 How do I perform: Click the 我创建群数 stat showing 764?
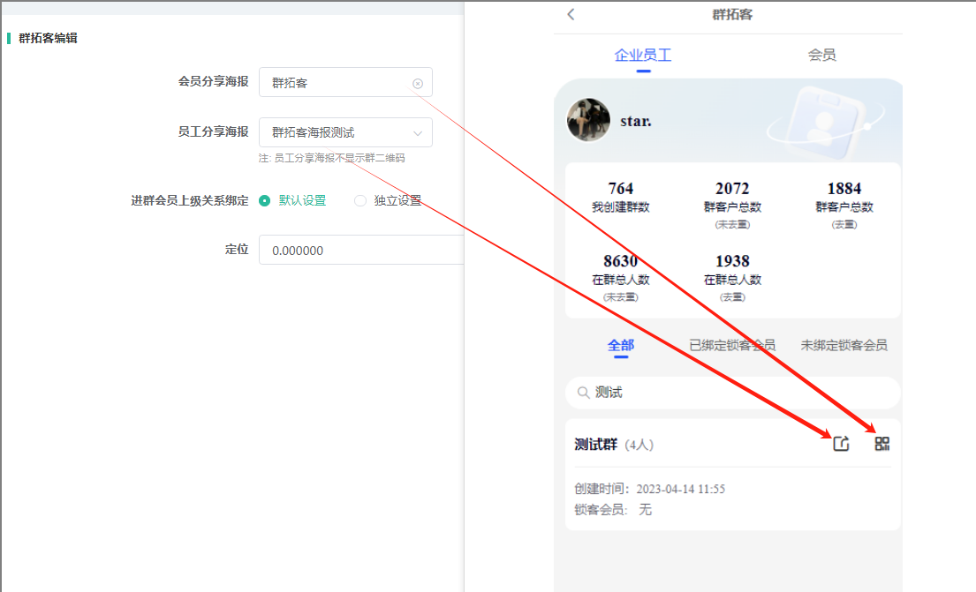coord(621,197)
